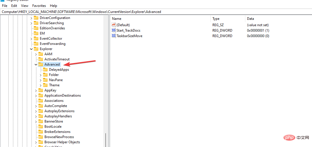Expand the EventCollector key
Viewport: 312px width, 147px height.
(x=31, y=39)
